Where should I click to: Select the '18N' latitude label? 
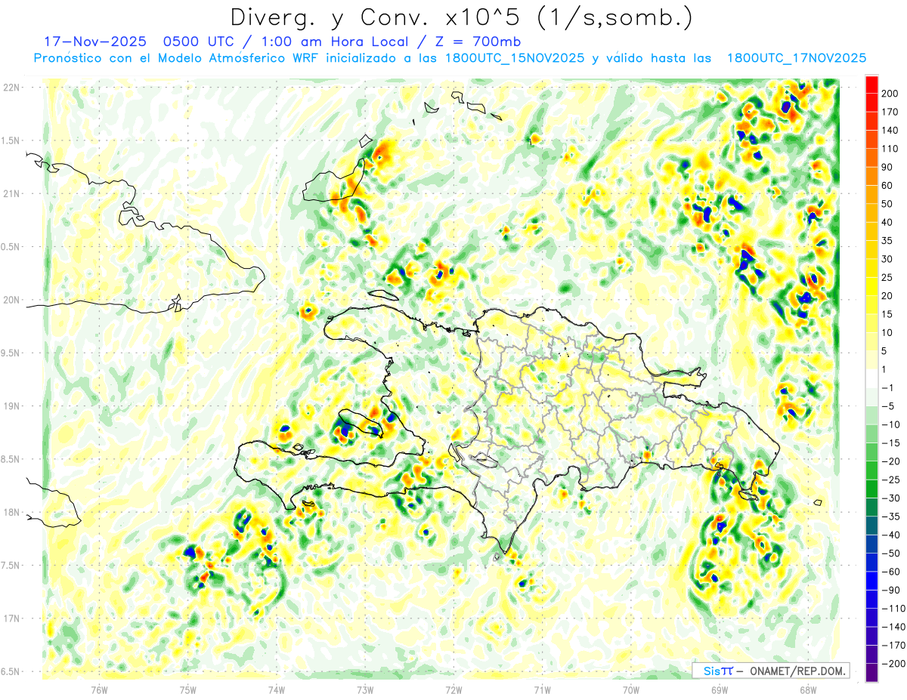tap(11, 512)
